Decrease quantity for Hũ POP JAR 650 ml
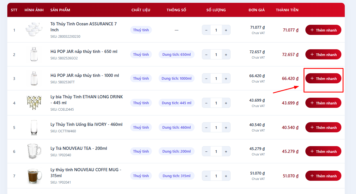Viewport: 356px width, 194px height. [x=206, y=55]
